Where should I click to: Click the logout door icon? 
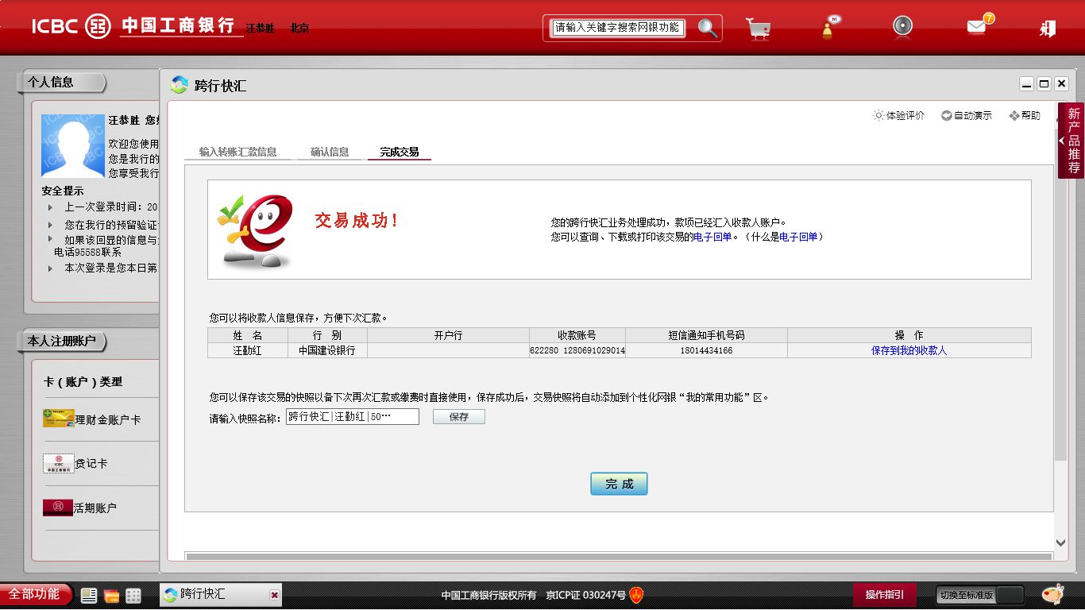(1048, 29)
